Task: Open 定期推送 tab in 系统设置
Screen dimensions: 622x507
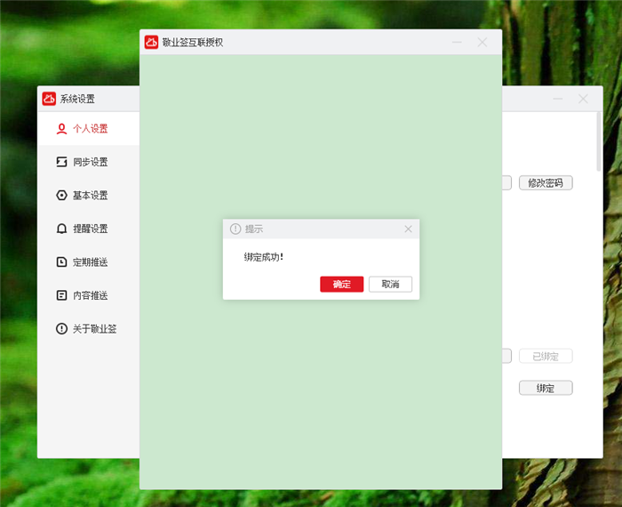Action: (89, 262)
